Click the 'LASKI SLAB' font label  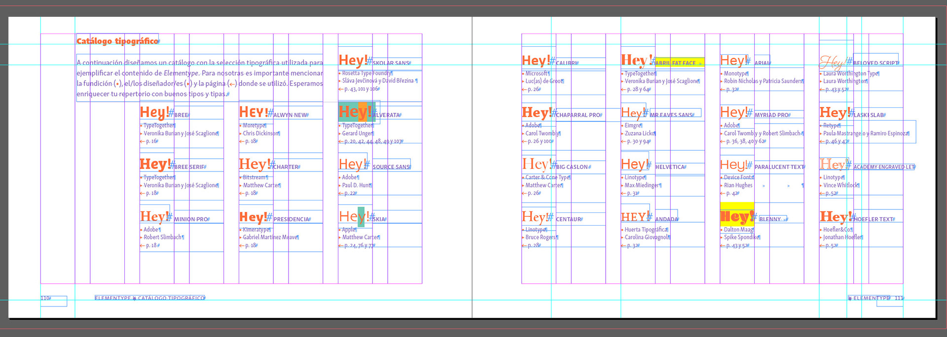tap(869, 115)
